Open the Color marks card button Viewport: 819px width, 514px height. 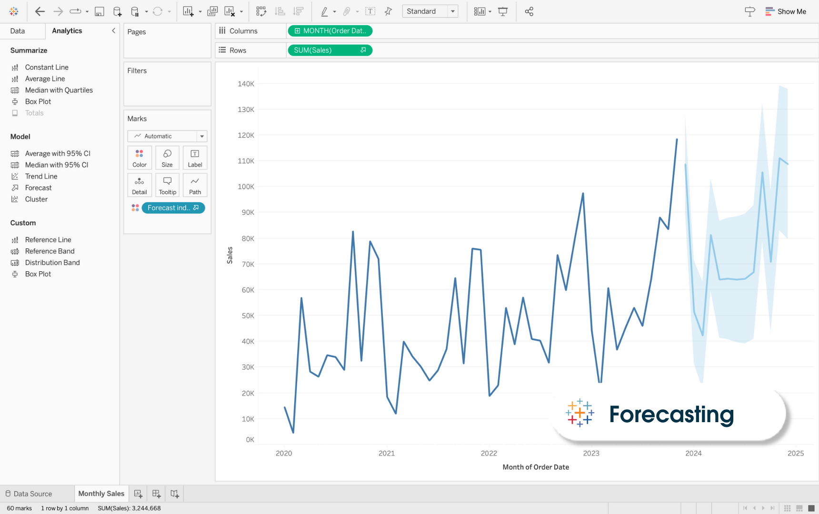pyautogui.click(x=140, y=158)
